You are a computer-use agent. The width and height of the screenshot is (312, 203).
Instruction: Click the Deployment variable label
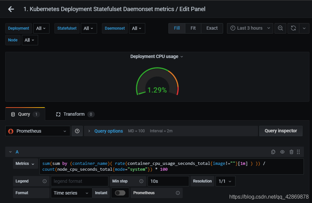point(19,28)
